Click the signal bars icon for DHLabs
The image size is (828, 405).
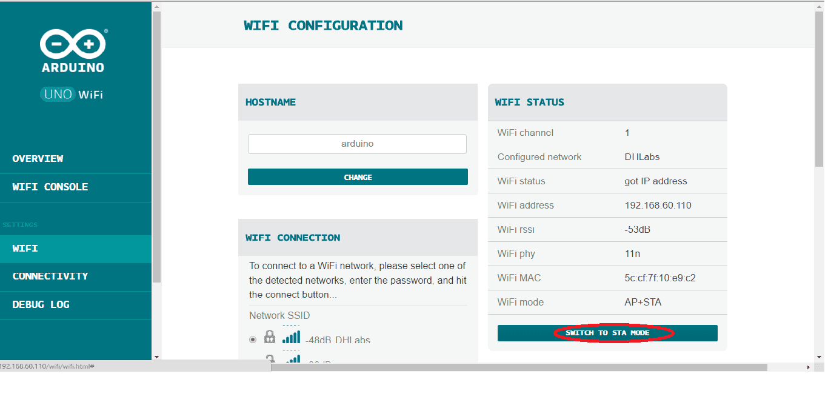(292, 336)
